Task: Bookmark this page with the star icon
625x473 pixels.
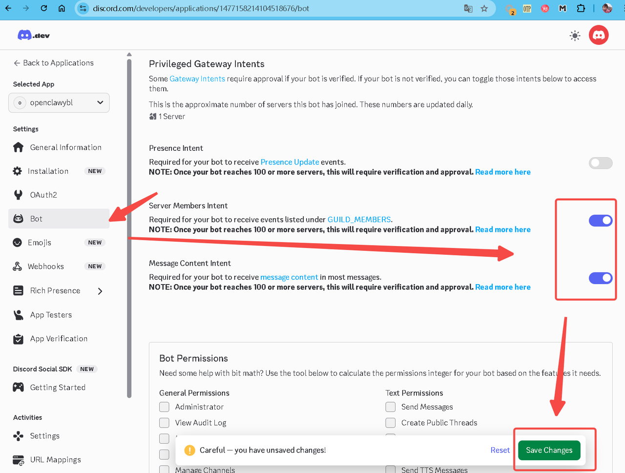Action: tap(484, 8)
